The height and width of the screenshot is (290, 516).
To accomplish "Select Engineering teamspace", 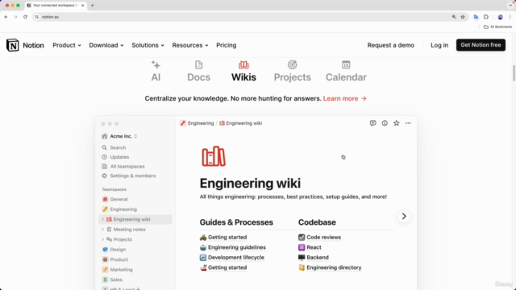I will point(119,209).
